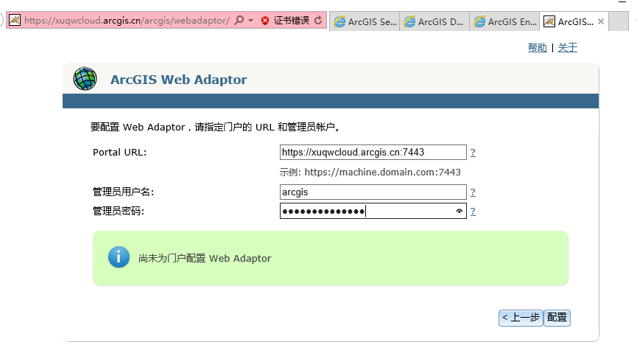The width and height of the screenshot is (637, 359).
Task: Switch to the ArcGIS Se... tab
Action: (365, 21)
